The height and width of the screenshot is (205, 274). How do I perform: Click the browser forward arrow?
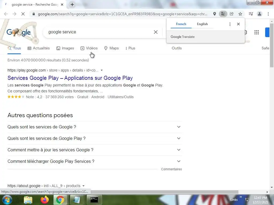tap(14, 14)
